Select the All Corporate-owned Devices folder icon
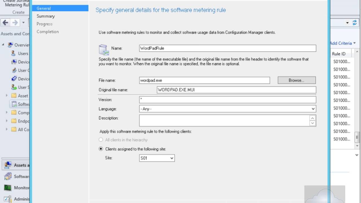The width and height of the screenshot is (361, 203). coord(14,129)
